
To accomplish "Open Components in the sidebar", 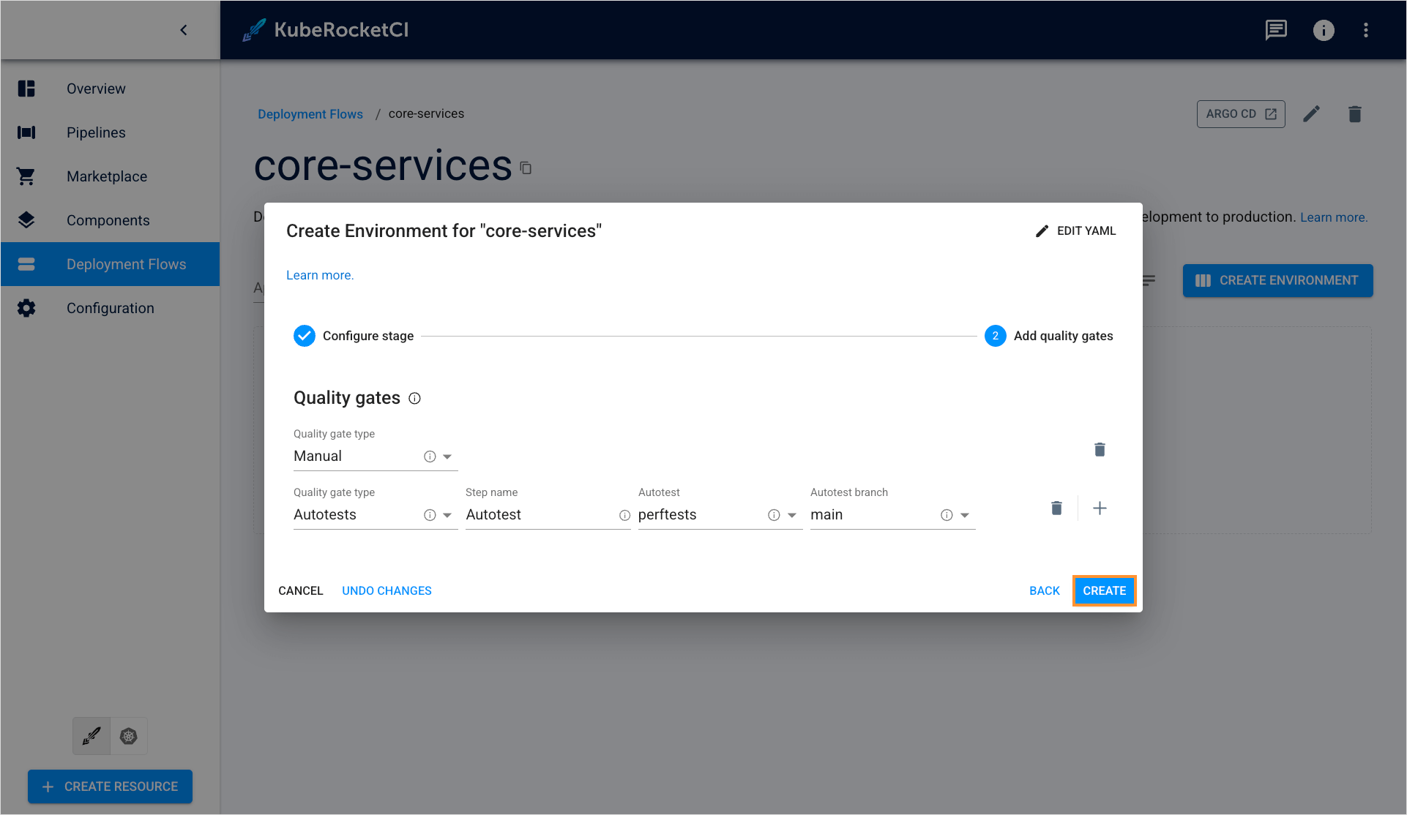I will pos(108,220).
